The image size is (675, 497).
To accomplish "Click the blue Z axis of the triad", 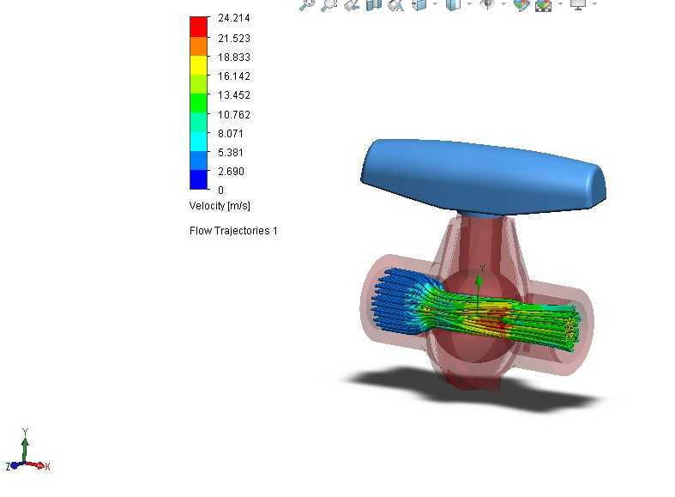I will pyautogui.click(x=16, y=465).
